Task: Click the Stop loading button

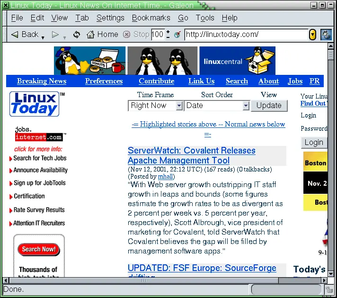Action: [136, 34]
